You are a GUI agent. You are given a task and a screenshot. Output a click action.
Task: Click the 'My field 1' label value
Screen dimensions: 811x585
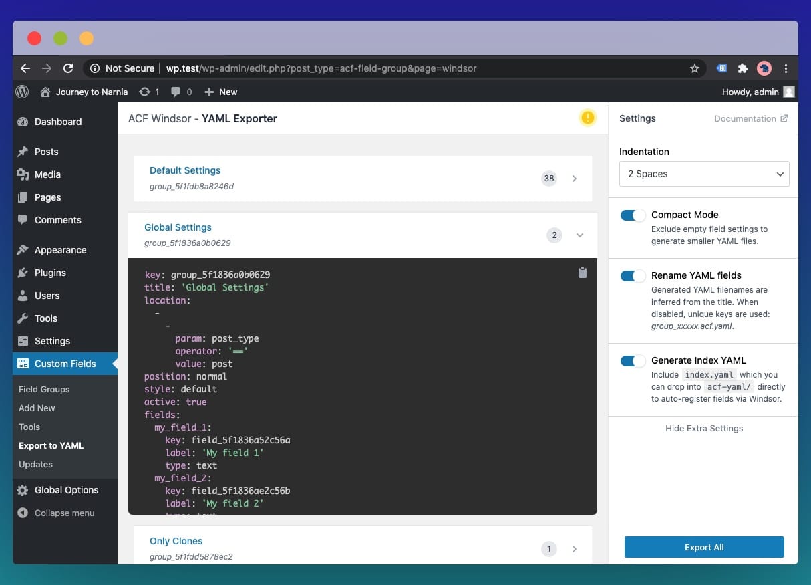tap(232, 453)
